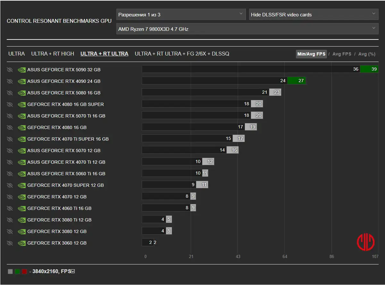385x285 pixels.
Task: Click the NVIDIA logo beside RTX 4080 SUPER
Action: (21, 104)
